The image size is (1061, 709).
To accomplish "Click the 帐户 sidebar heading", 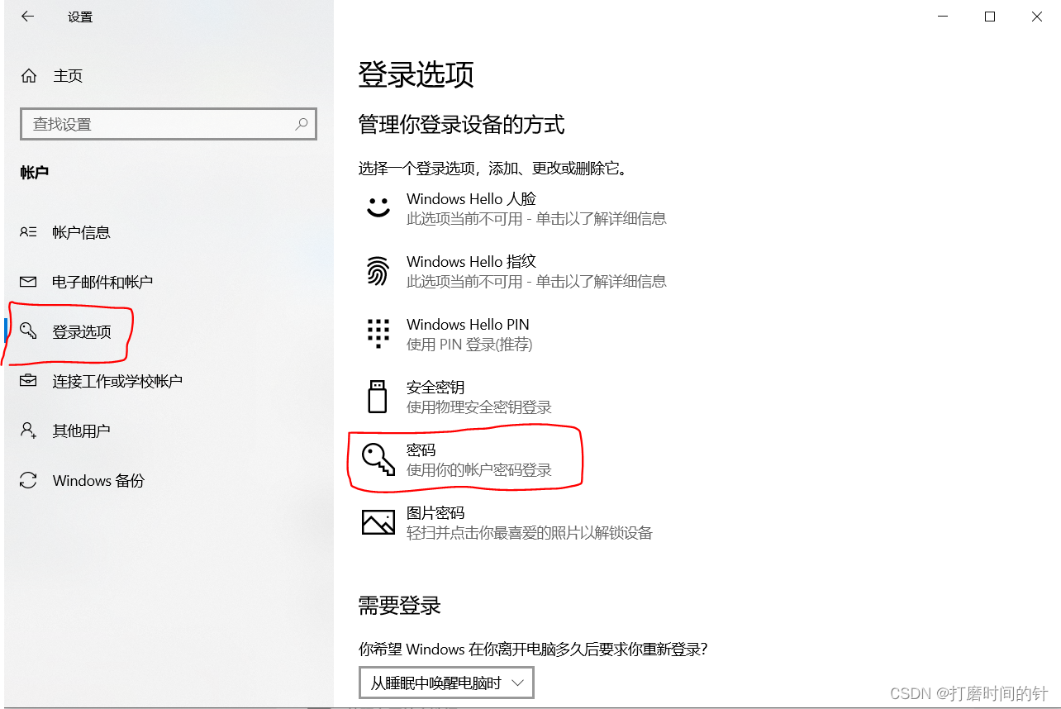I will pyautogui.click(x=35, y=173).
